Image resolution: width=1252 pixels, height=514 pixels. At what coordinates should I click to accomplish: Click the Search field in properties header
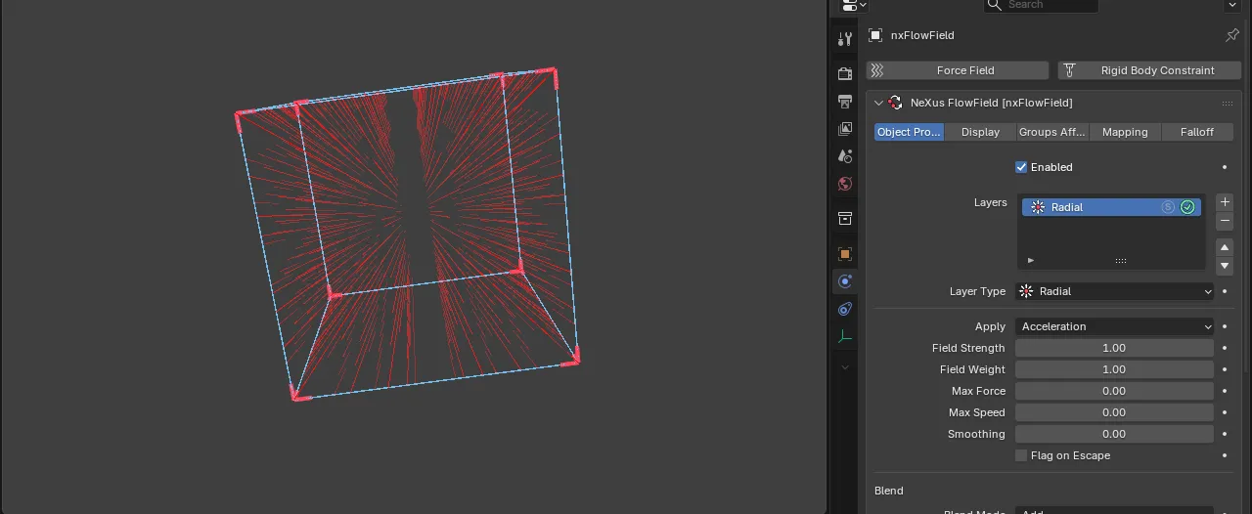pyautogui.click(x=1041, y=5)
